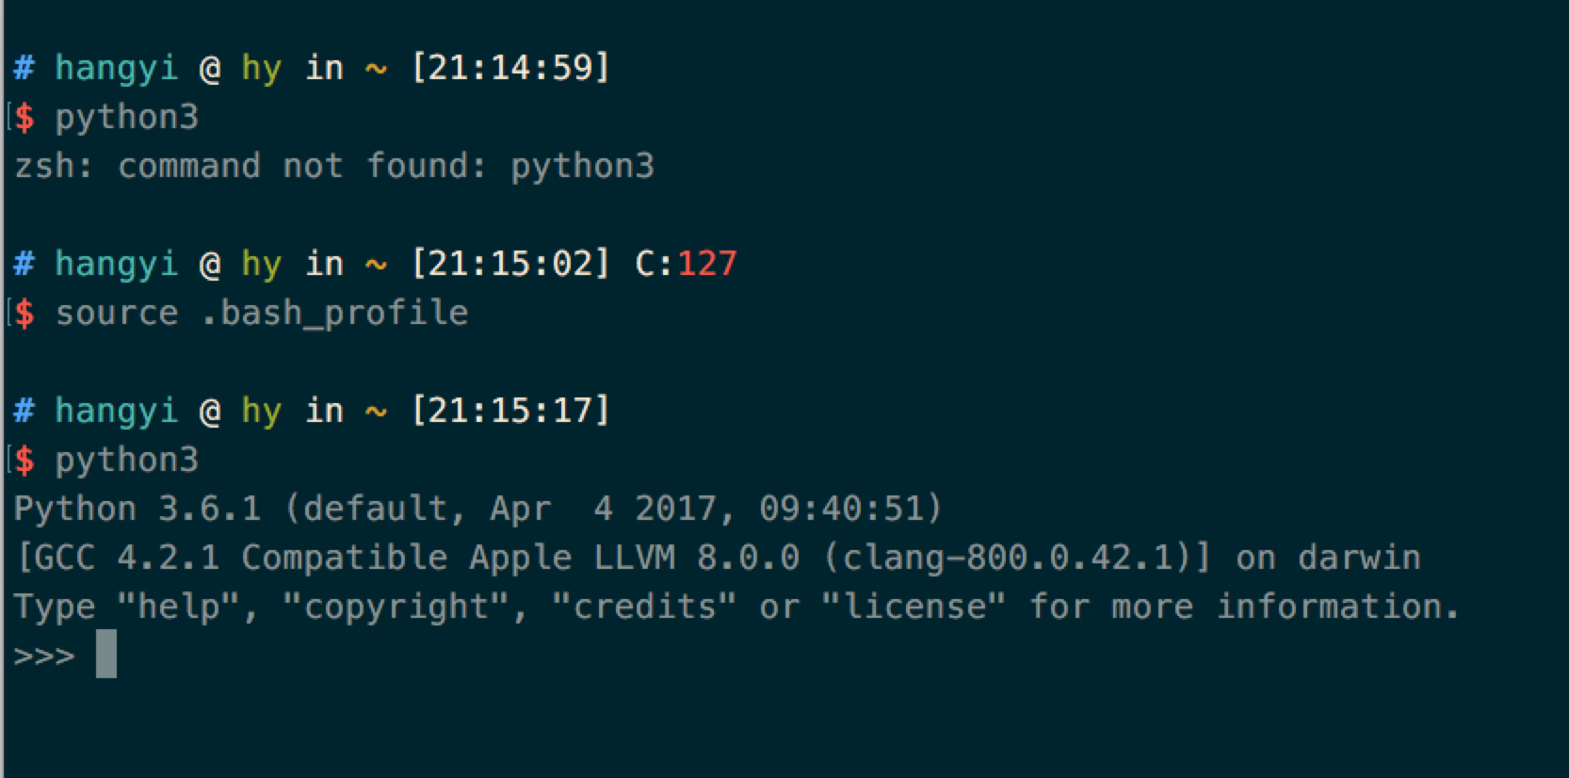1569x778 pixels.
Task: Click the word "license" in help line
Action: coord(914,607)
